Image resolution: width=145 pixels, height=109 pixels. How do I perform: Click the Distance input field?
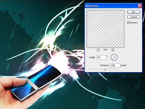click(x=115, y=65)
